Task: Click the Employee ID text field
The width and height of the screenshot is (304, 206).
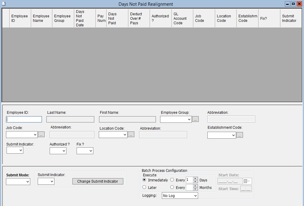Action: click(x=24, y=119)
